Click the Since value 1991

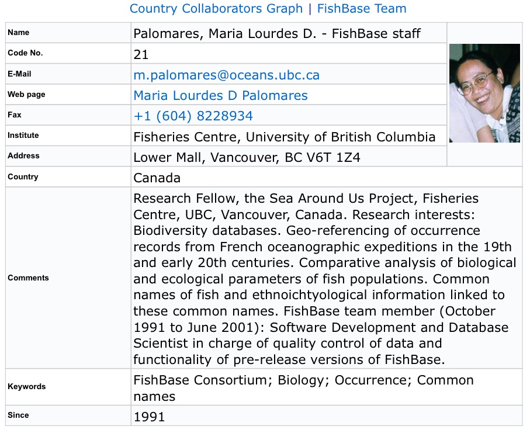[149, 417]
